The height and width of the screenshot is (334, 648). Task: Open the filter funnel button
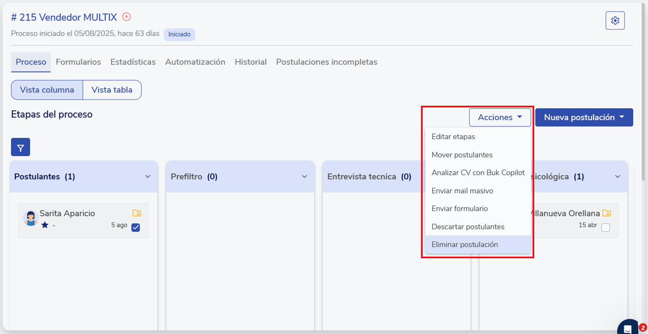coord(20,147)
